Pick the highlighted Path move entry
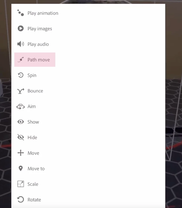 35,60
